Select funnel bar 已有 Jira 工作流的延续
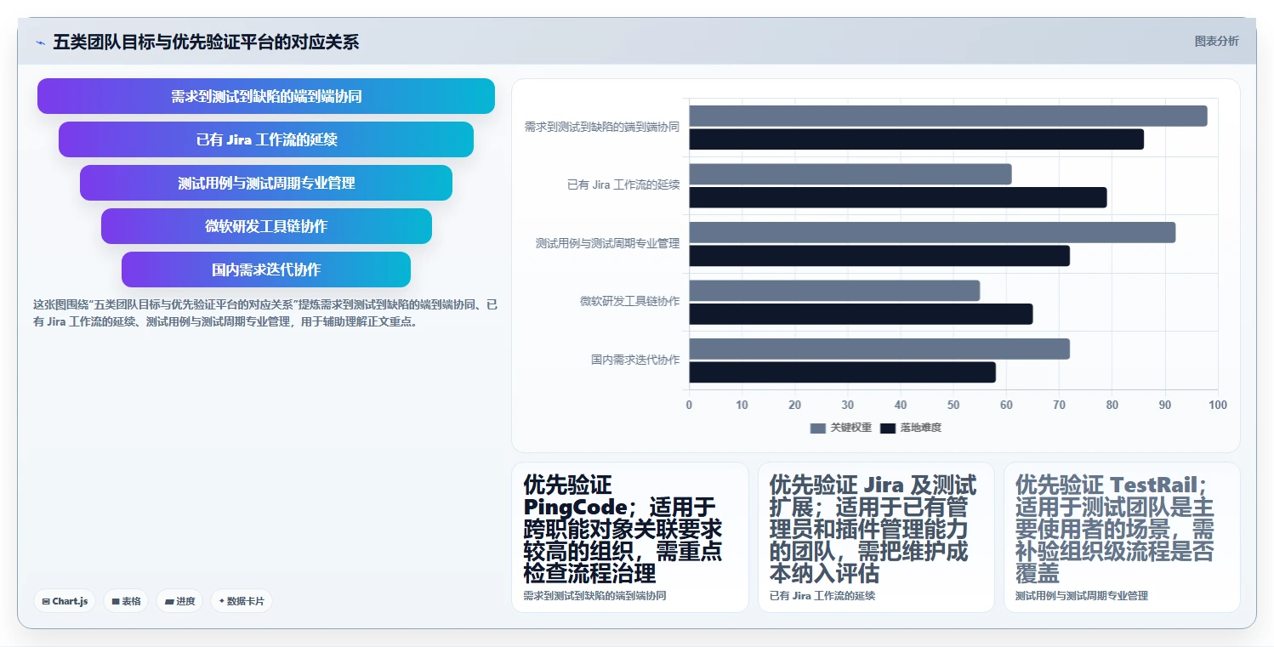 click(266, 139)
